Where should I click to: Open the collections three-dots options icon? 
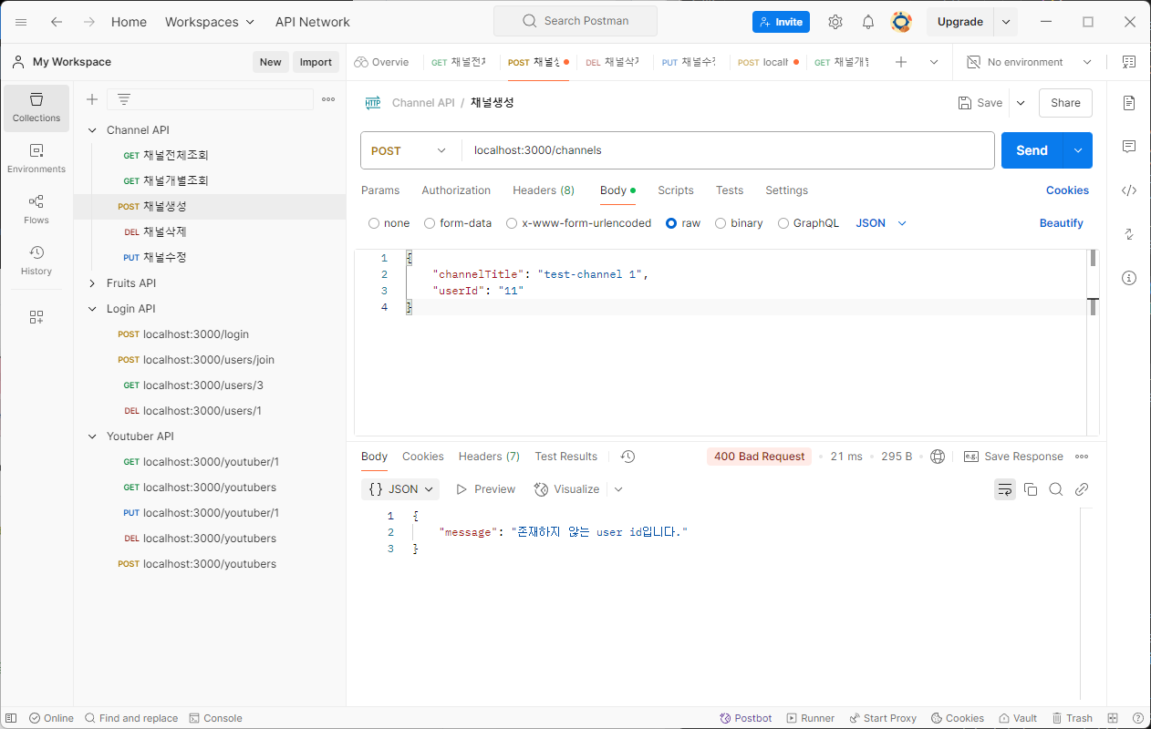(x=328, y=99)
